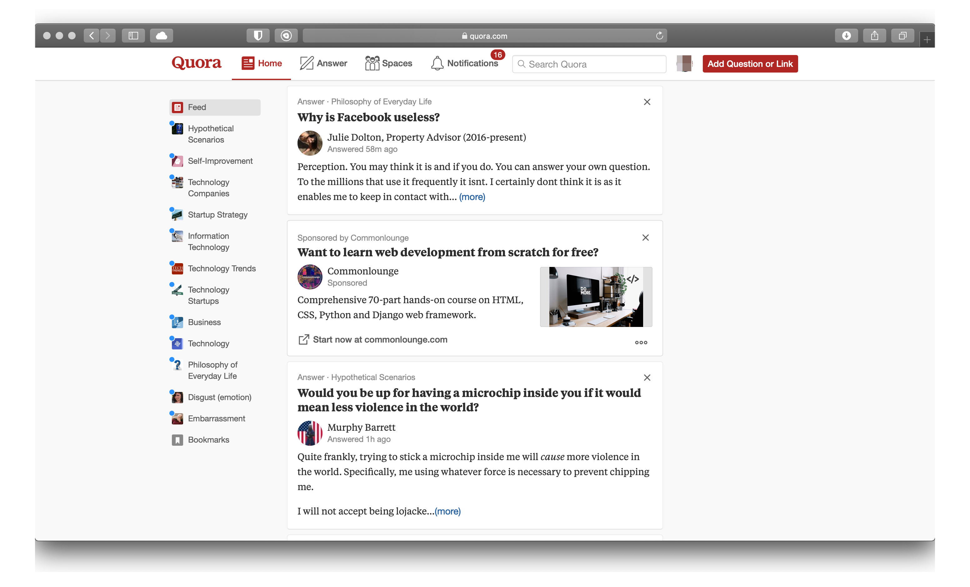Image resolution: width=970 pixels, height=587 pixels.
Task: Open question Why is Facebook useless?
Action: point(368,117)
